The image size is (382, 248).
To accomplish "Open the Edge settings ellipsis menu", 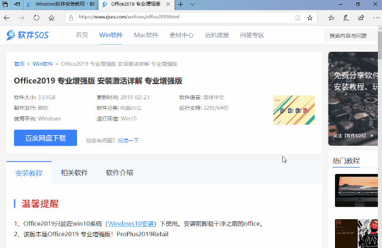I will [x=376, y=18].
